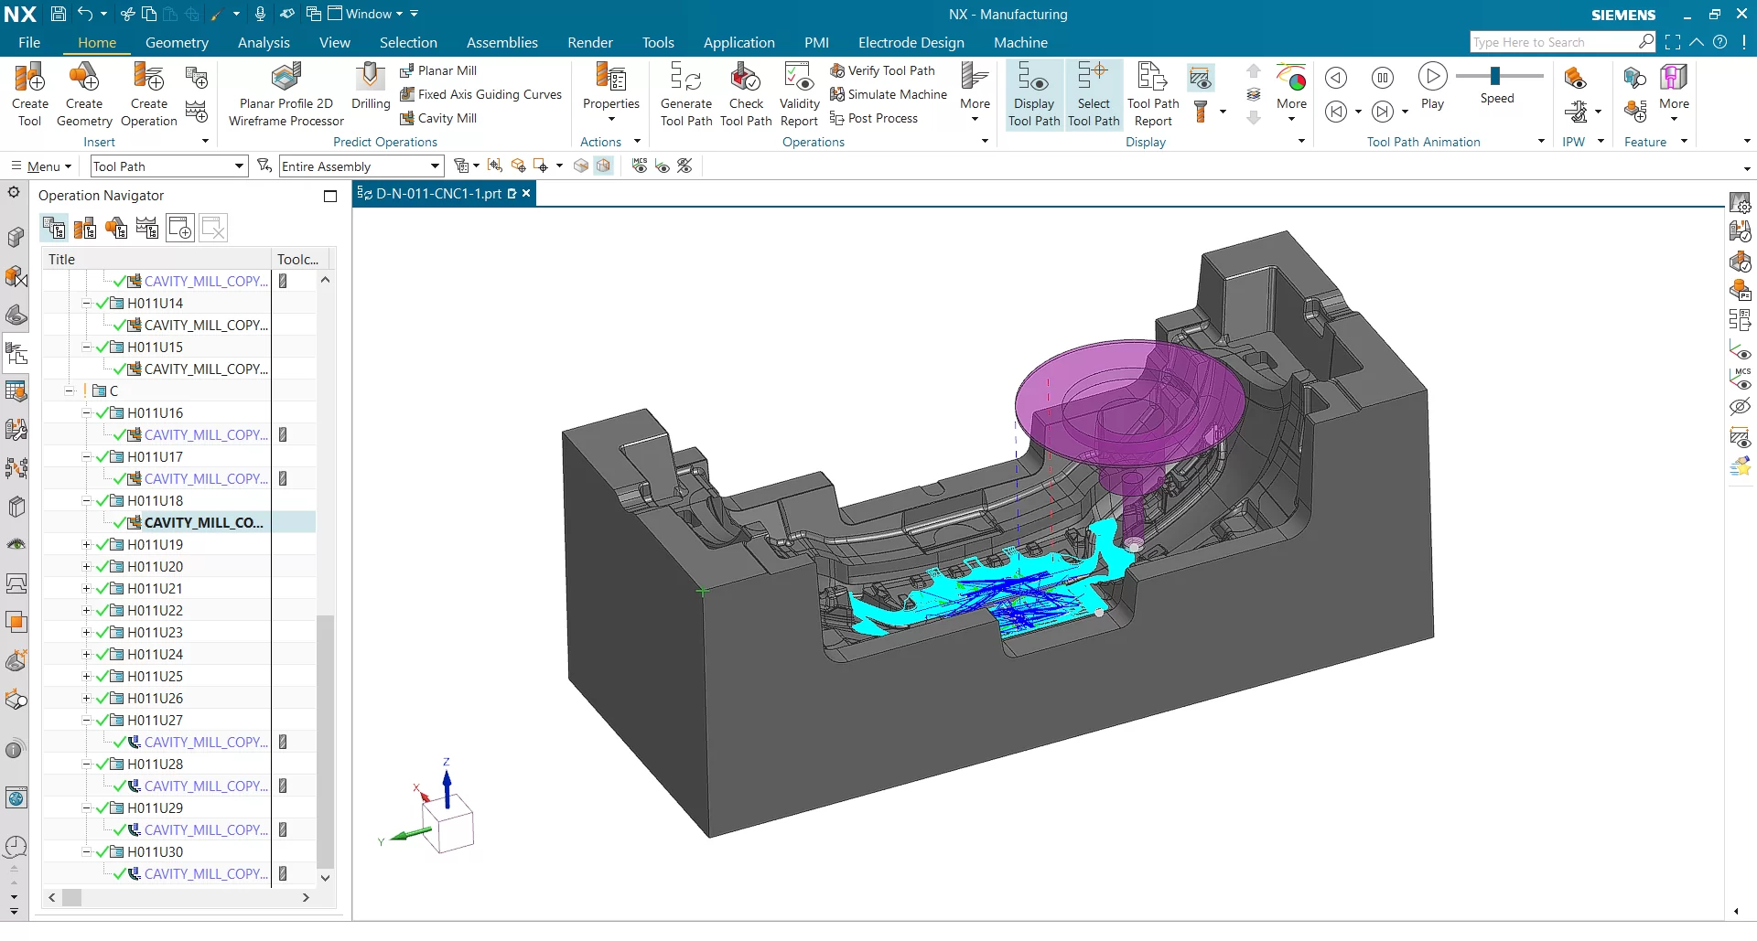1757x941 pixels.
Task: Open the Geometry ribbon tab
Action: (177, 42)
